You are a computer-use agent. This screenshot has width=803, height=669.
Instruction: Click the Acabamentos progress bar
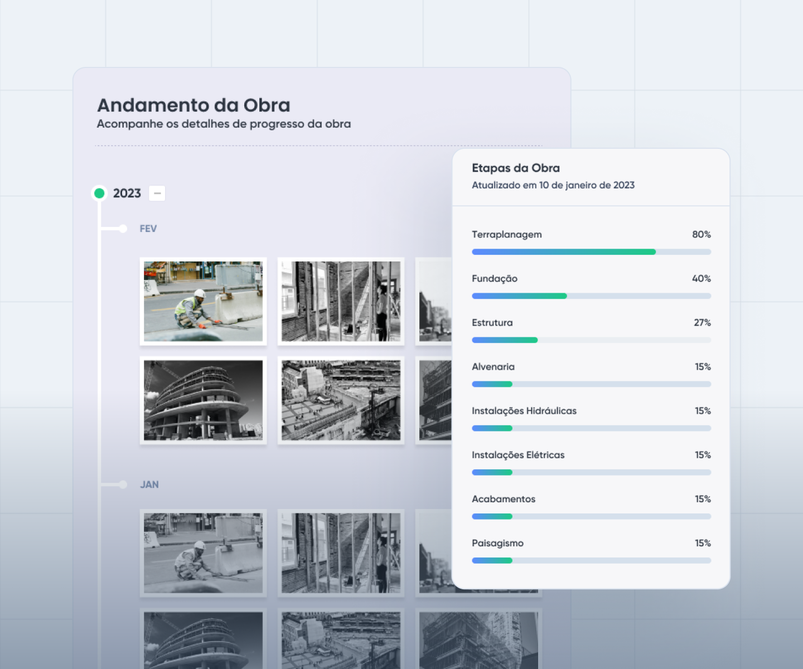coord(591,516)
